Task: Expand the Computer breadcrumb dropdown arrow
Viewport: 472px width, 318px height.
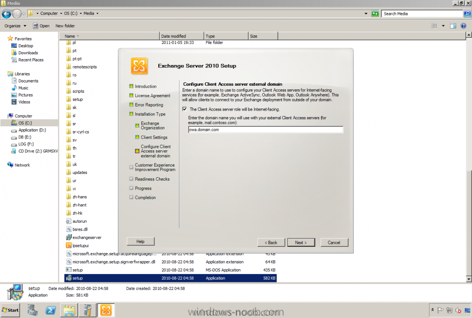Action: tap(61, 14)
